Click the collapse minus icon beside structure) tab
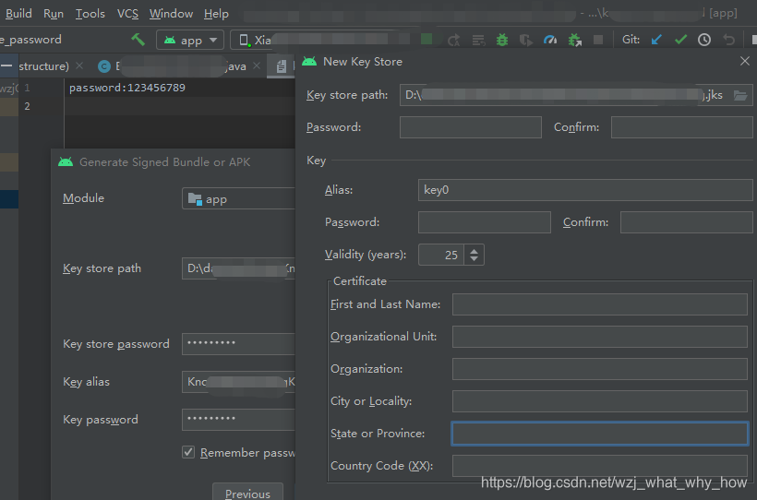 click(x=6, y=65)
